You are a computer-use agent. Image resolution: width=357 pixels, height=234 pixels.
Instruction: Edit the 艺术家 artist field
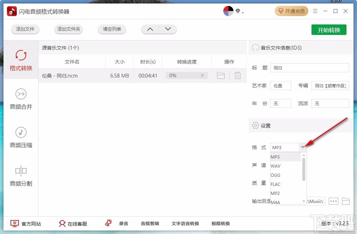(x=280, y=86)
